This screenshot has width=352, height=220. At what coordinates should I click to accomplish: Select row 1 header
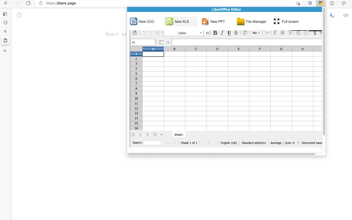[x=136, y=54]
